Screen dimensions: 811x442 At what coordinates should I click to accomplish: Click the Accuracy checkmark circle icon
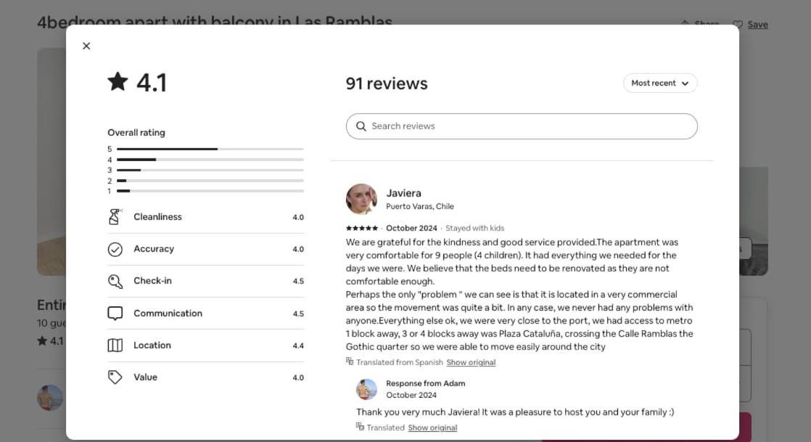click(115, 250)
